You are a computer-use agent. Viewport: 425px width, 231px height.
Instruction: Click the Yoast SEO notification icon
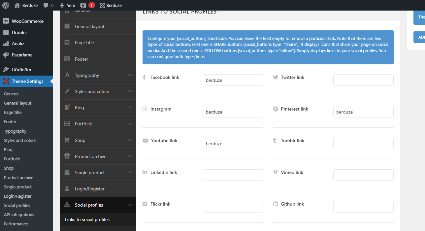pos(84,5)
